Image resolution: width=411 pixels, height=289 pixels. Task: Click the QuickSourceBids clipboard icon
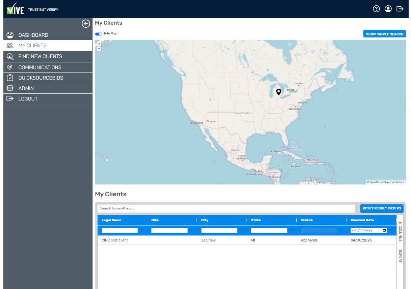click(x=10, y=78)
